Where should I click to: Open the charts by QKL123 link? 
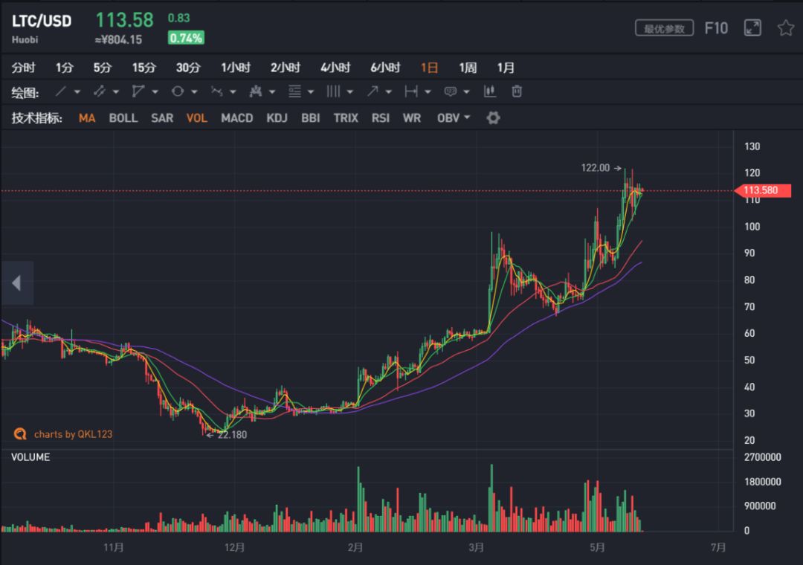(71, 434)
